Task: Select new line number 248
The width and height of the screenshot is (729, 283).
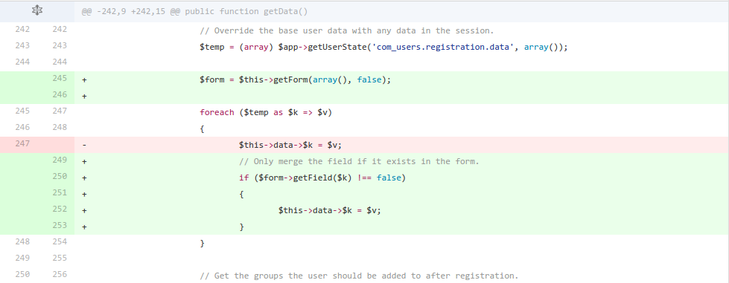Action: click(59, 127)
